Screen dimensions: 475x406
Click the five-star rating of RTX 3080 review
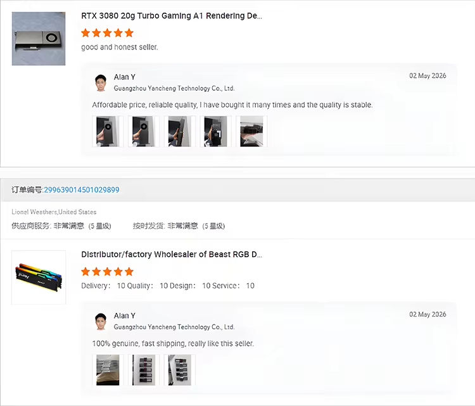tap(107, 33)
